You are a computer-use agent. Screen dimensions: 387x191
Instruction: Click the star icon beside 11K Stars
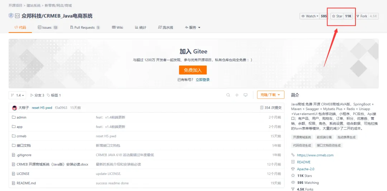[293, 176]
